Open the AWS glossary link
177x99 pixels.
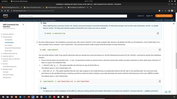(x=7, y=78)
